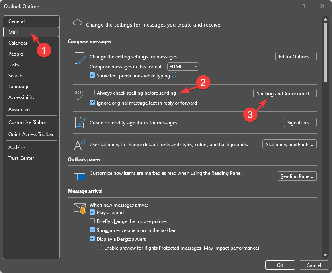332x273 pixels.
Task: Open Spelling and Autocorrect settings
Action: coord(285,94)
